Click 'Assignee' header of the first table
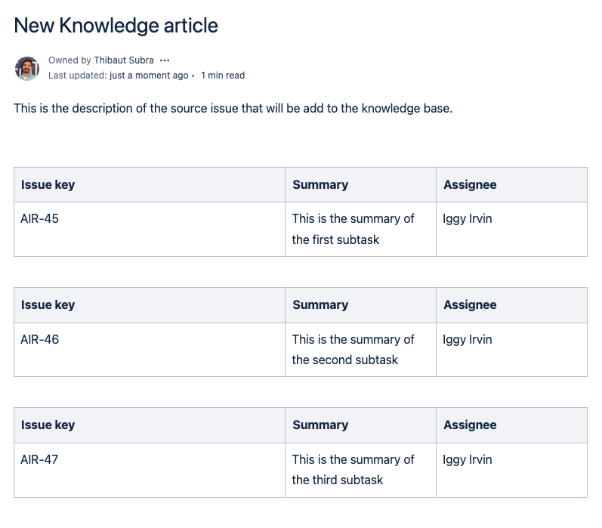Image resolution: width=602 pixels, height=528 pixels. pos(470,185)
